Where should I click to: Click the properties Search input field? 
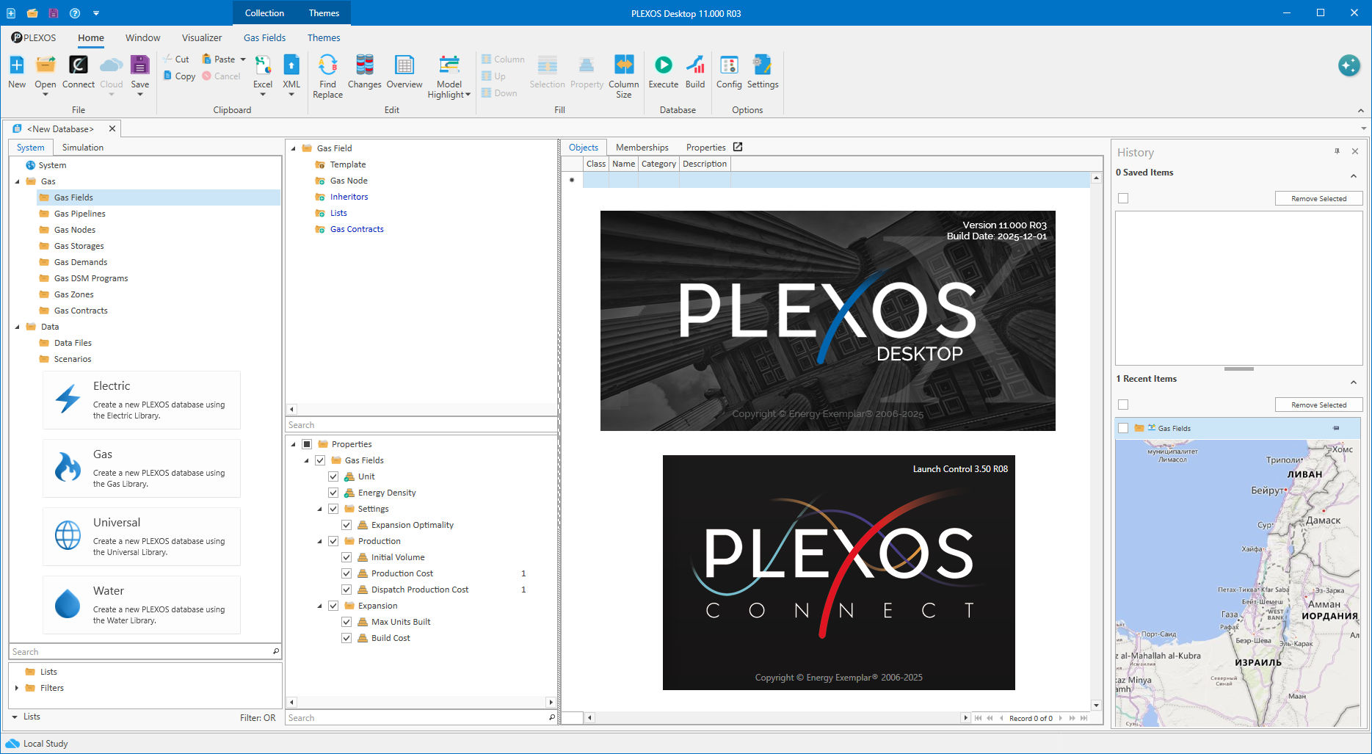418,718
